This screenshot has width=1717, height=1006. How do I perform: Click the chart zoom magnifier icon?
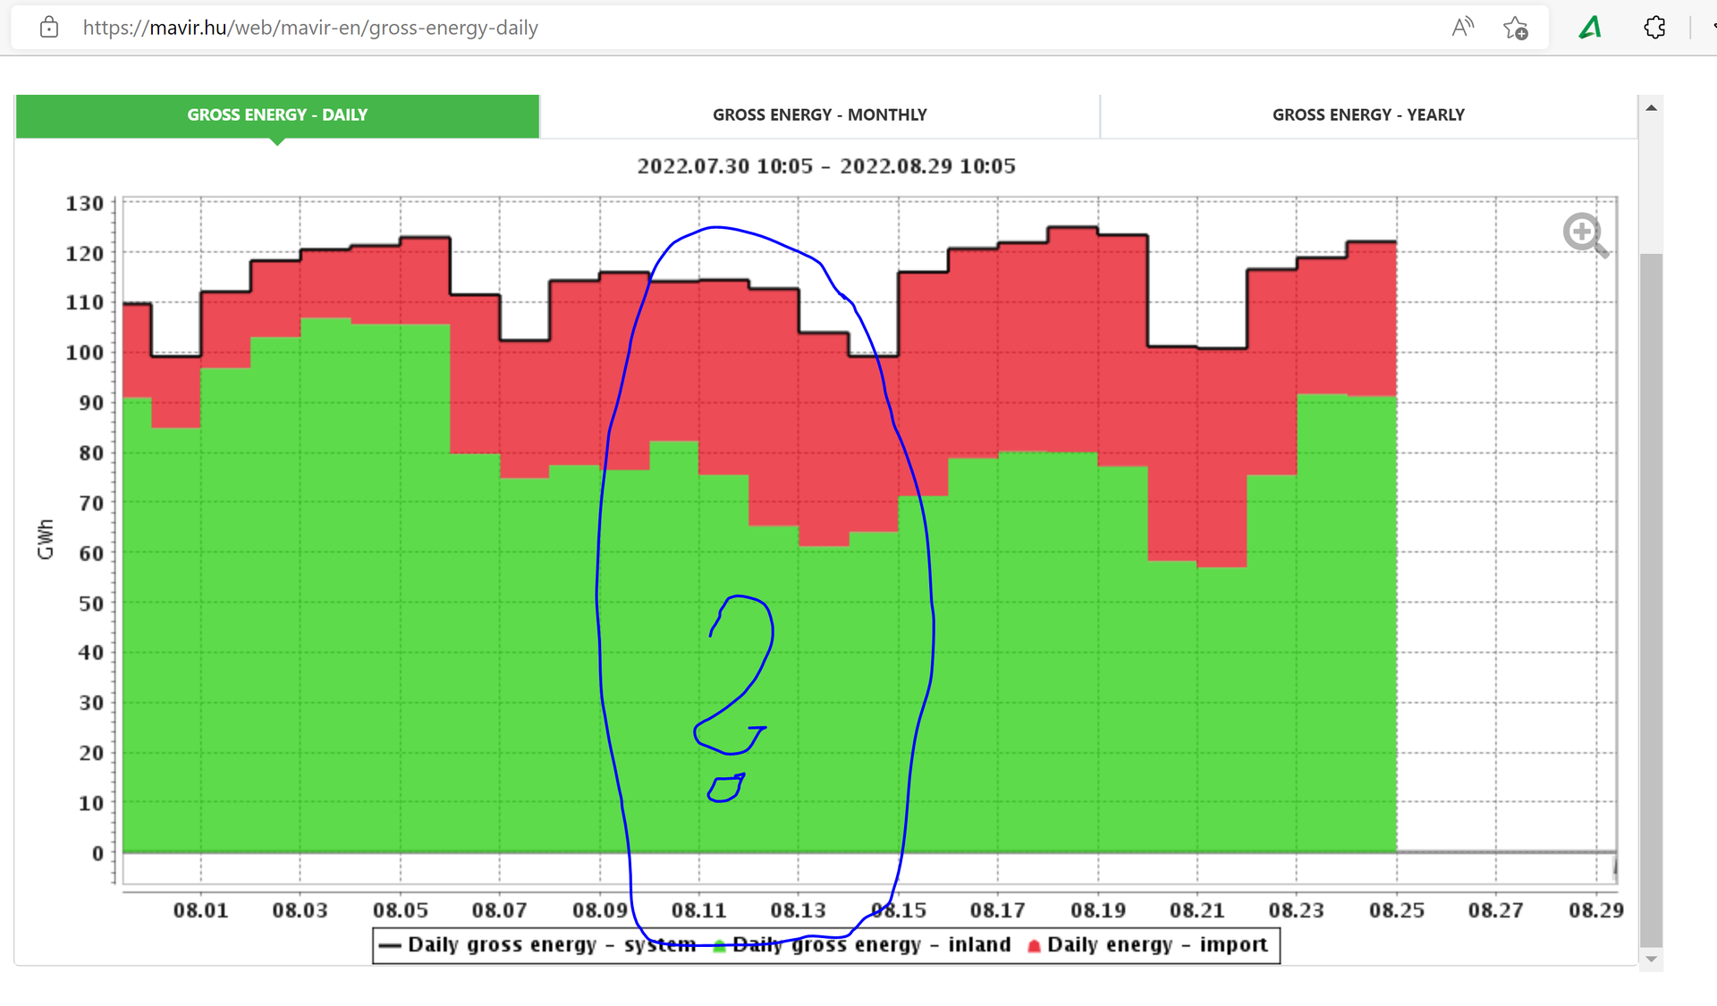coord(1585,234)
